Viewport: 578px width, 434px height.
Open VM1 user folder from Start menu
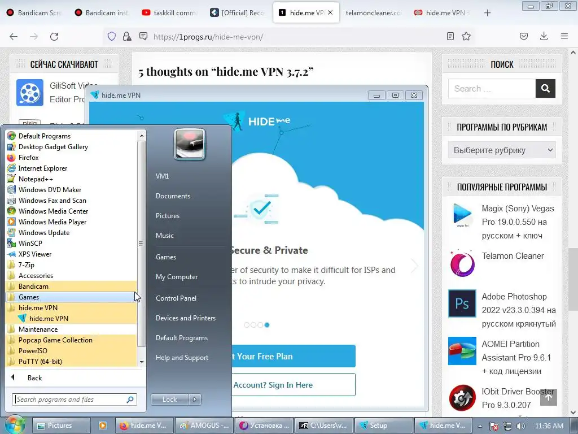pos(162,176)
